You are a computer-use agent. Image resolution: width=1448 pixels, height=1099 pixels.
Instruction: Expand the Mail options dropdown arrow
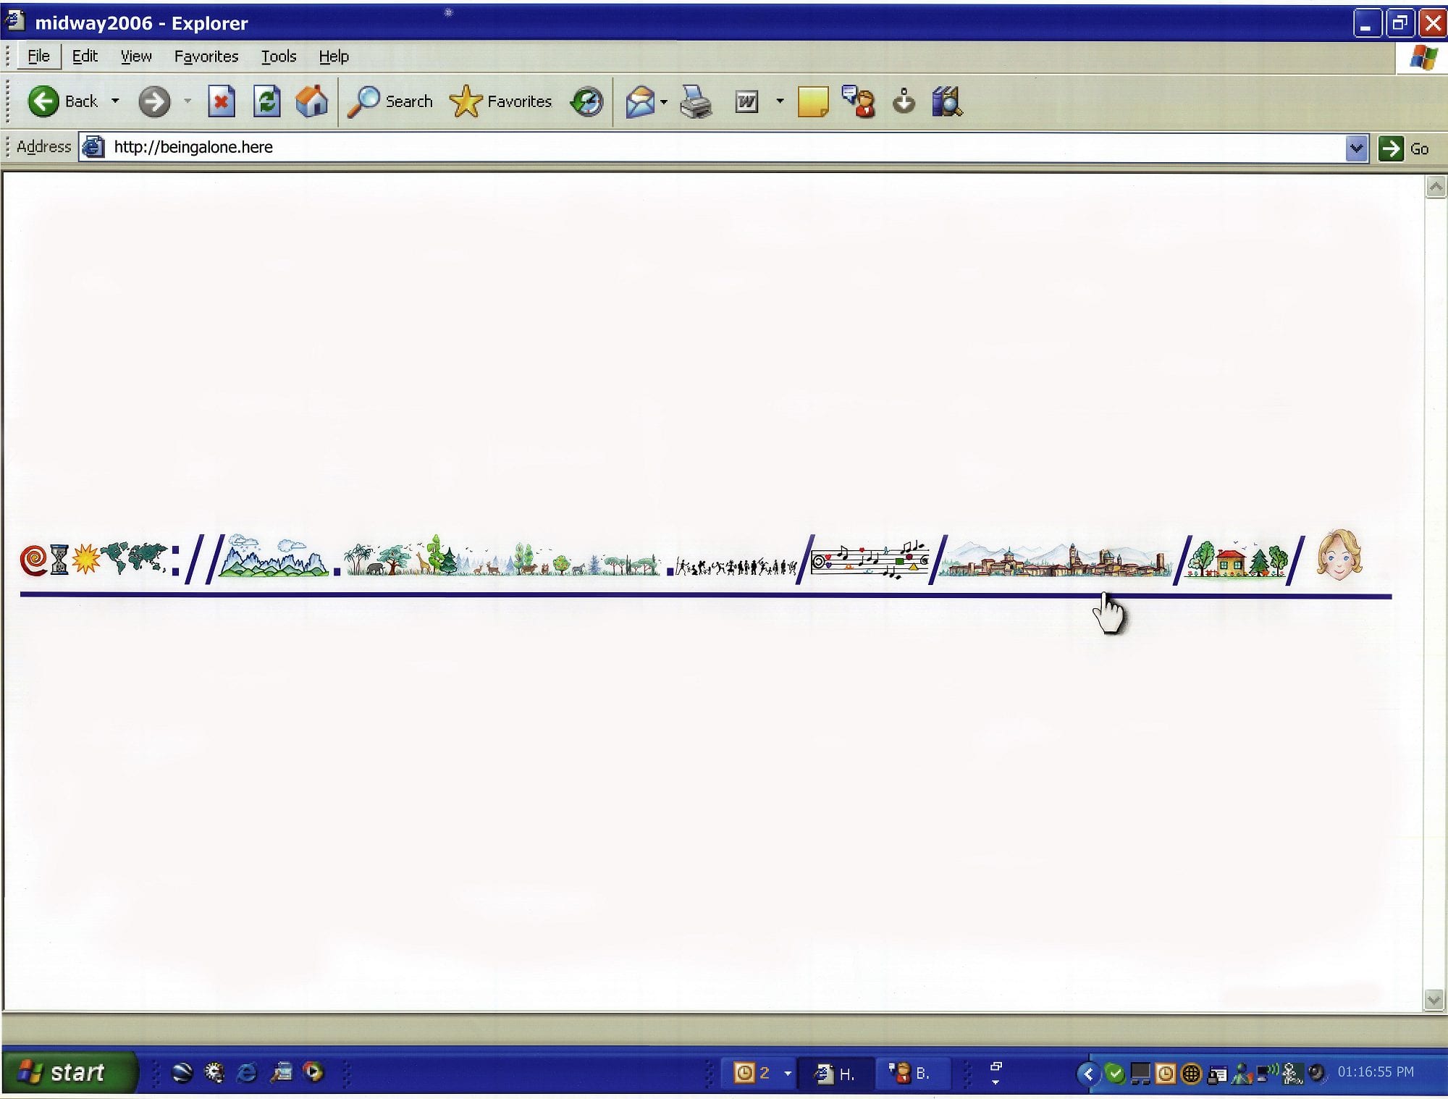664,101
